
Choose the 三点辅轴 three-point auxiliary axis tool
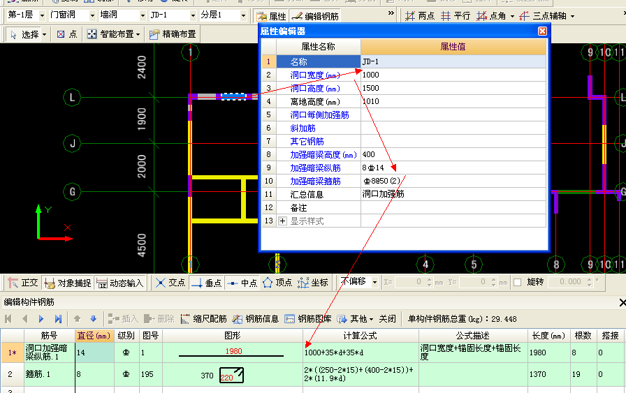[543, 16]
